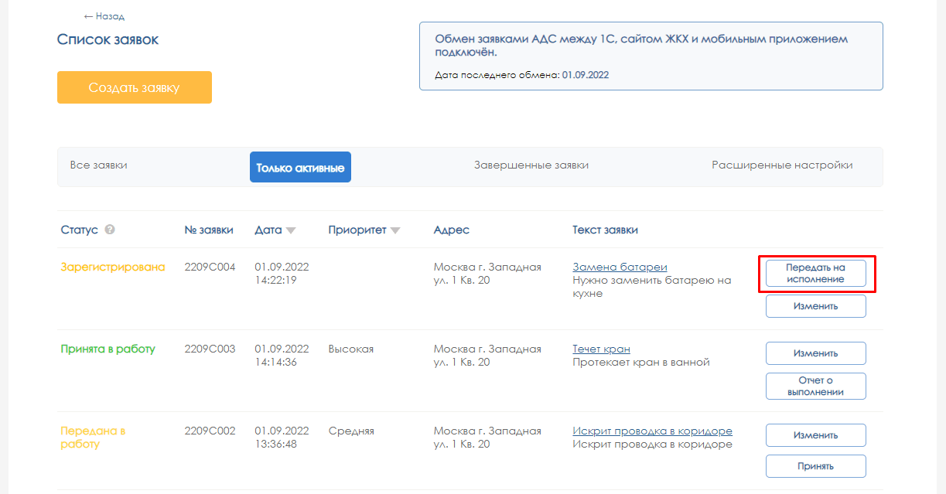The image size is (946, 494).
Task: Click the Принята в работу status
Action: pos(108,349)
